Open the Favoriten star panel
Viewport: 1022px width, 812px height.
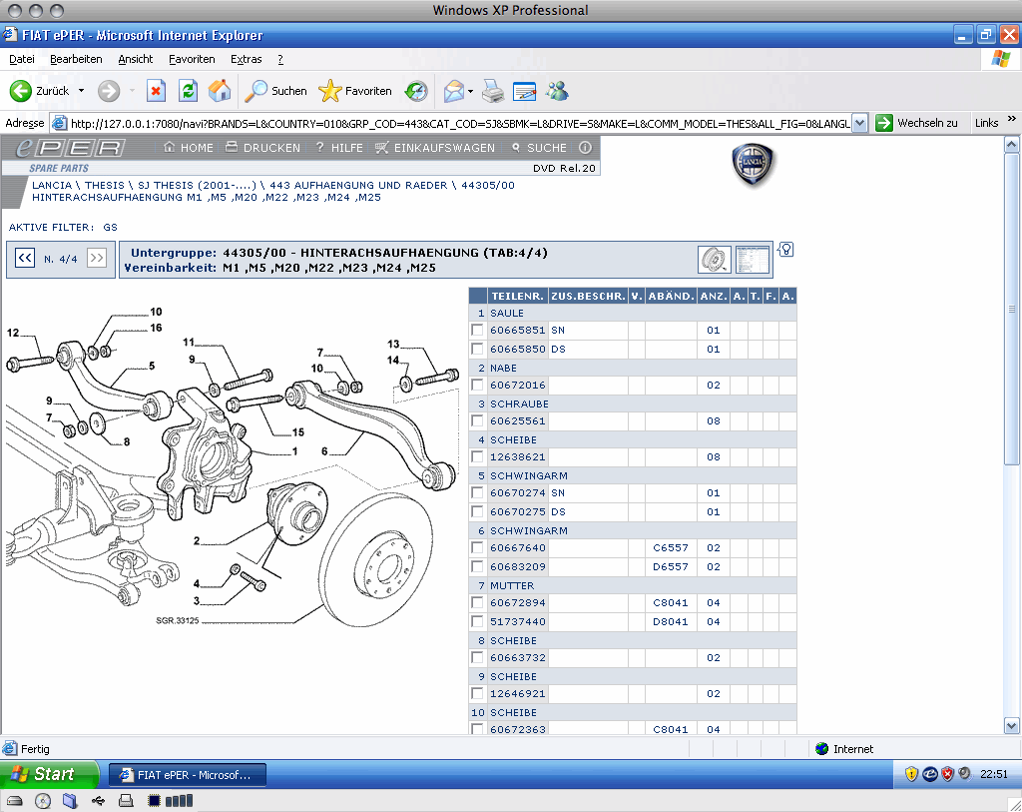tap(355, 91)
